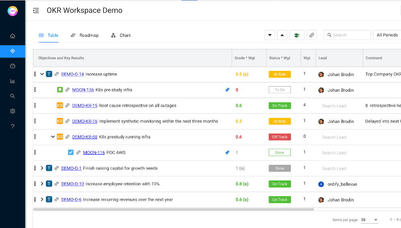Screen dimensions: 401x228
Task: Click the Off Track status badge
Action: 279,137
